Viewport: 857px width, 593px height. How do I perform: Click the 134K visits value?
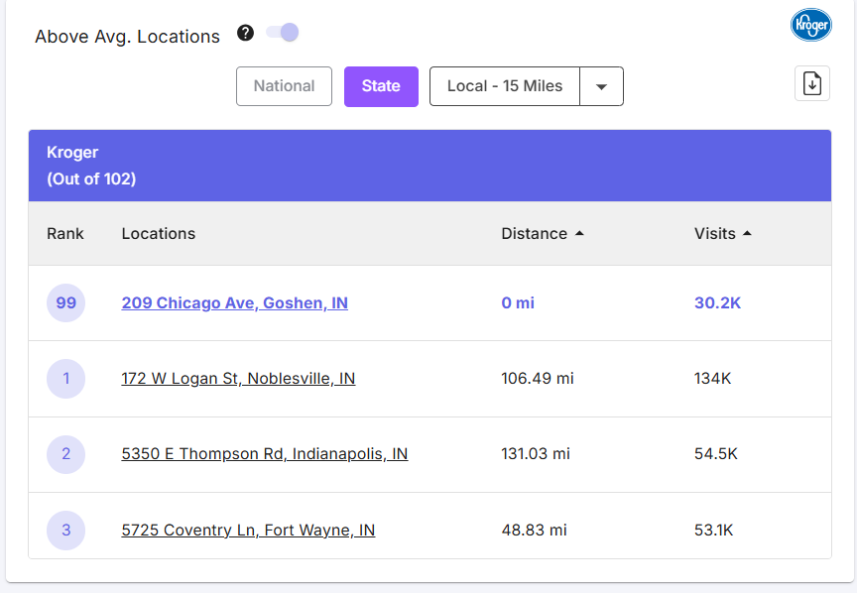713,378
